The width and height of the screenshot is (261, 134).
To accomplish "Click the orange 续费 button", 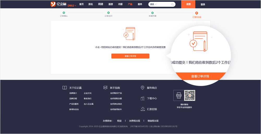I will click(188, 4).
